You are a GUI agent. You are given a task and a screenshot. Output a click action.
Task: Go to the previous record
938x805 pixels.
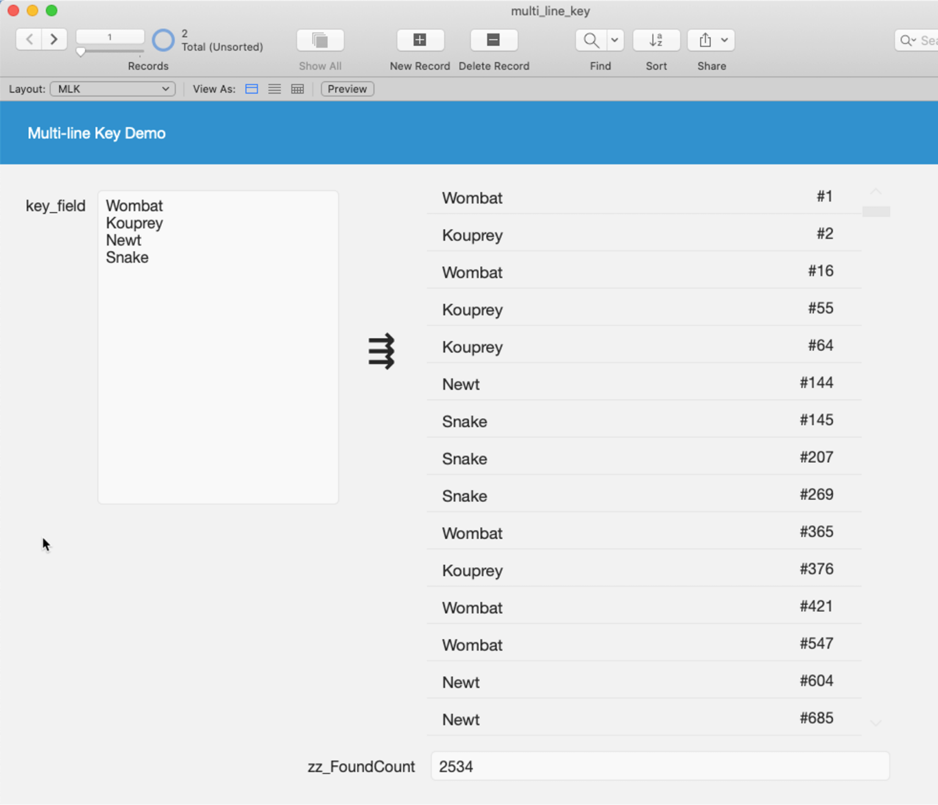click(x=29, y=39)
